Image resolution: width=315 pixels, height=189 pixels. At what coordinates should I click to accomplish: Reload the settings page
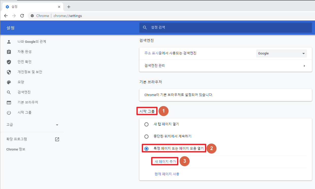[x=22, y=15]
